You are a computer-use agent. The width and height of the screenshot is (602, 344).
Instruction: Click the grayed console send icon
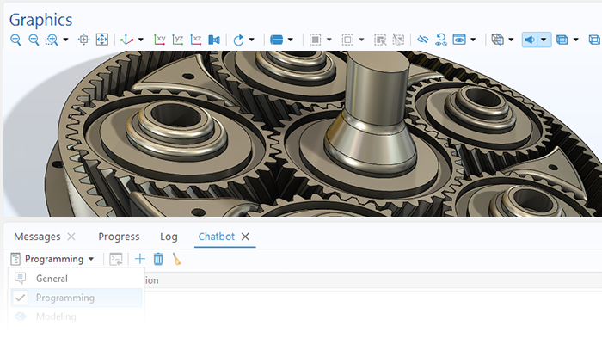[115, 259]
